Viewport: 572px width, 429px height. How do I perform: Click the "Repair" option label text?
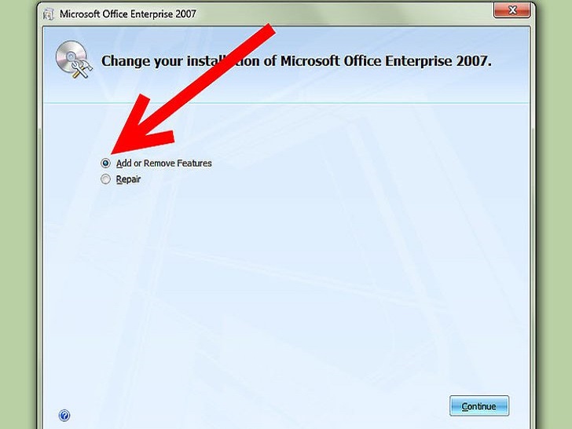pyautogui.click(x=128, y=179)
